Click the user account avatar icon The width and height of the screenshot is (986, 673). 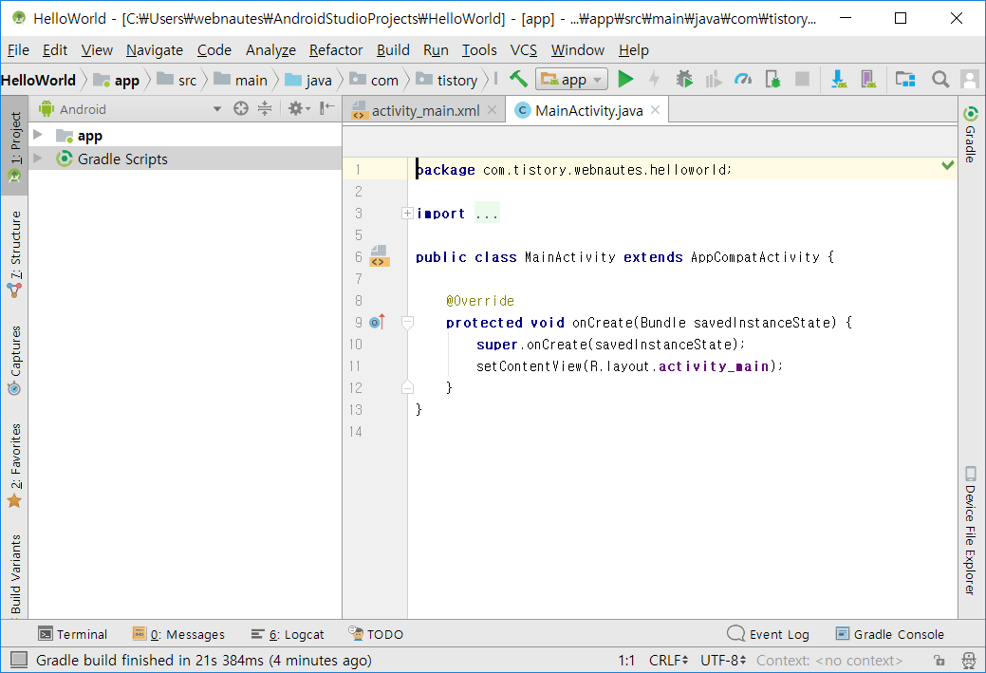point(970,79)
